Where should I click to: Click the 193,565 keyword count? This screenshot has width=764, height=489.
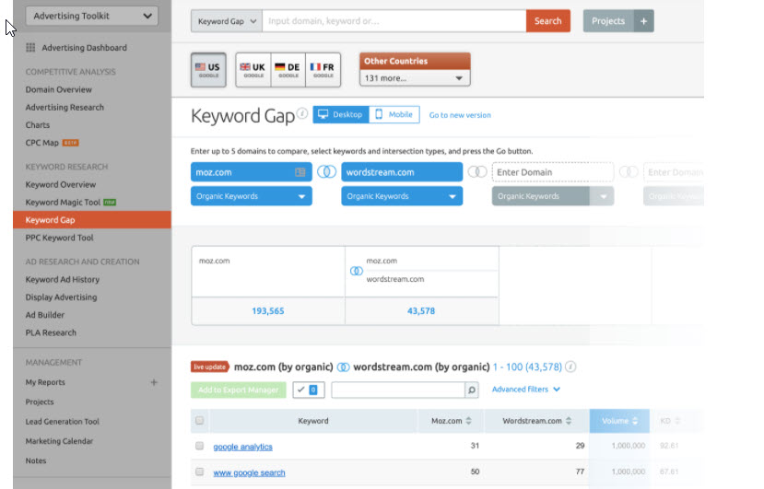tap(268, 310)
